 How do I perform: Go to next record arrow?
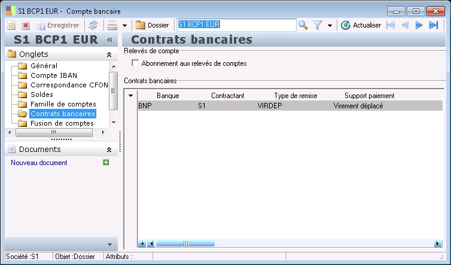(419, 25)
